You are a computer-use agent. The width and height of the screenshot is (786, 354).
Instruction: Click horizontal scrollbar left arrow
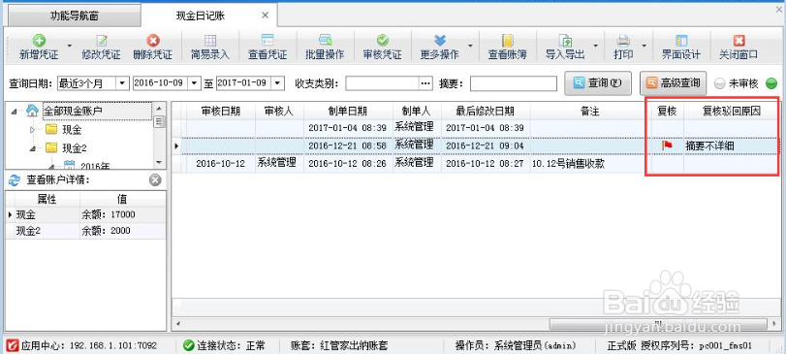click(x=177, y=323)
